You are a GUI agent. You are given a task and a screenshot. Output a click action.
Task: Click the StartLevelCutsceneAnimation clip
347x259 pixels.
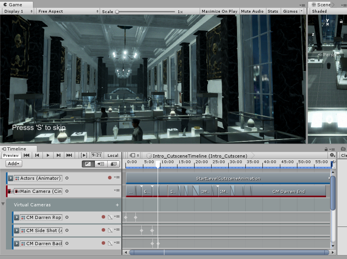point(228,178)
